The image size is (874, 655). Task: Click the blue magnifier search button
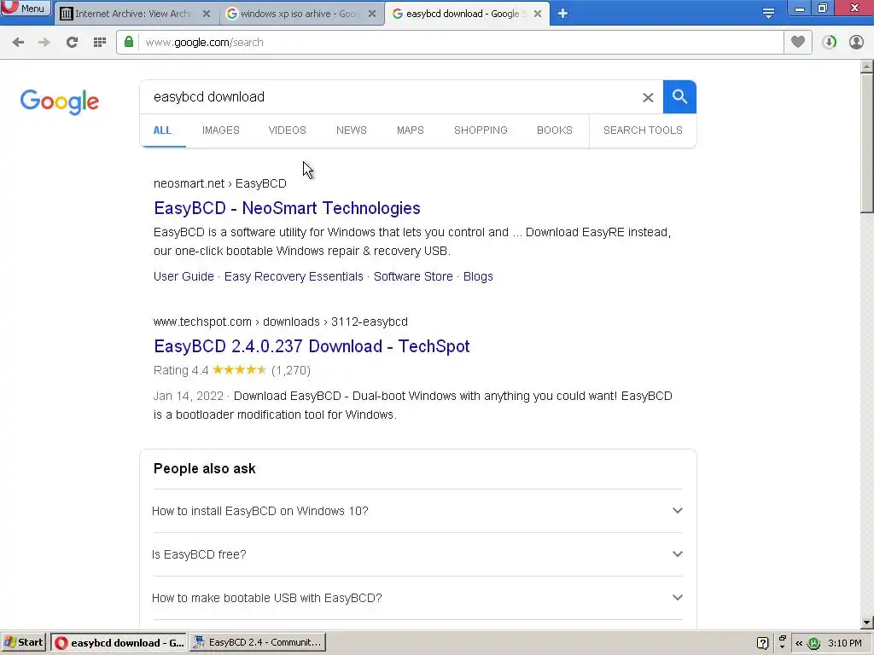[679, 97]
